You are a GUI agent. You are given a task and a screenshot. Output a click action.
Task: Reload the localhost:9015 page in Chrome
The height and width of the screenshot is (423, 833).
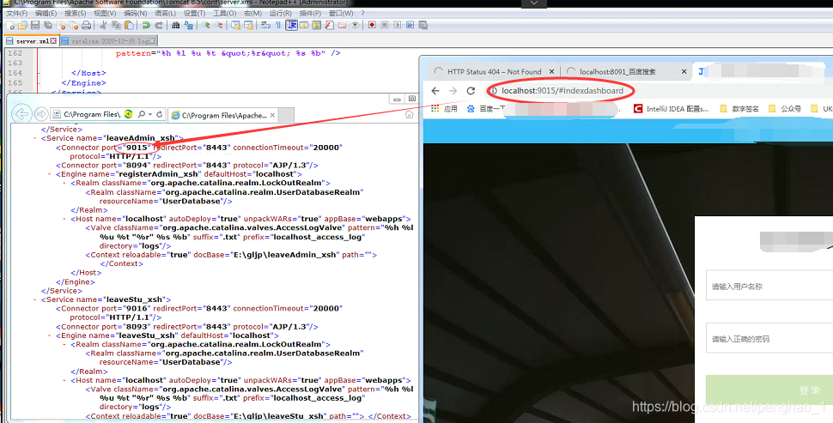click(x=471, y=91)
